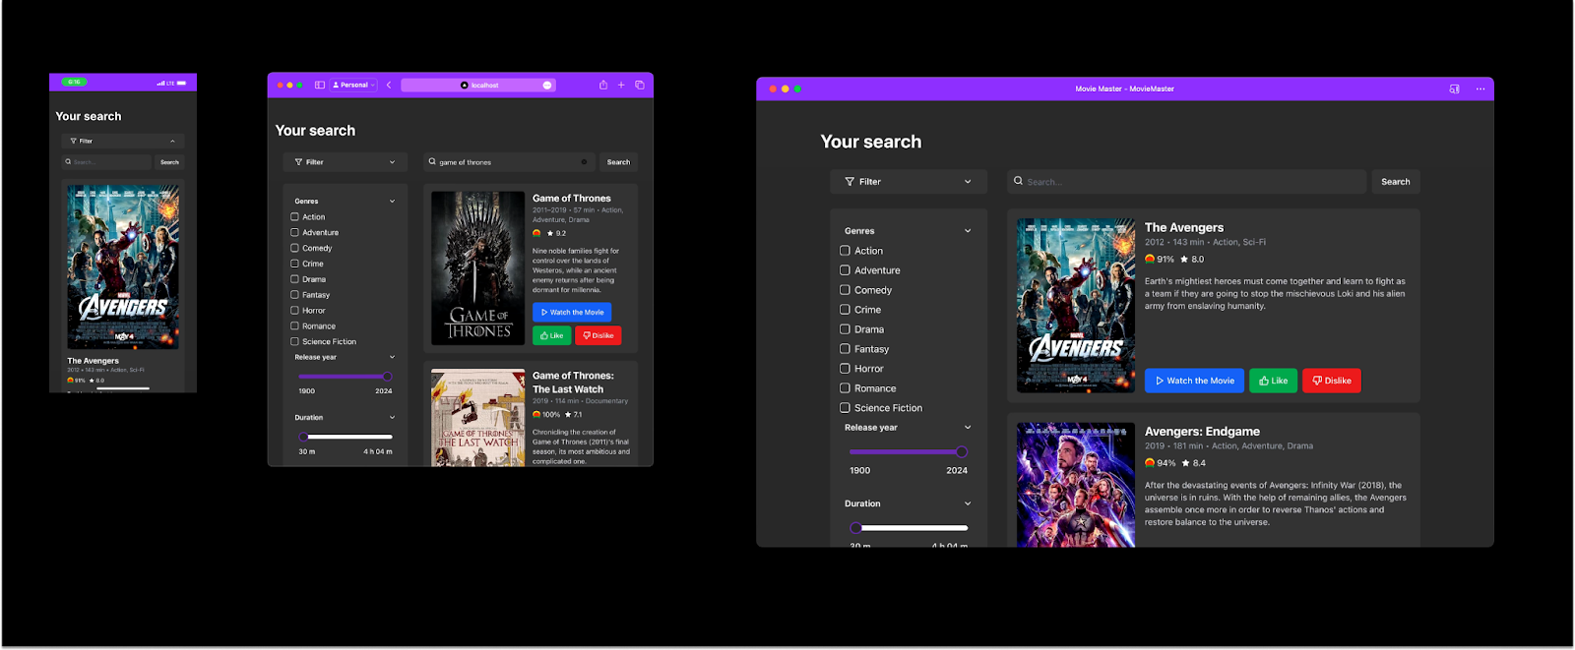
Task: Open new tab with plus icon in browser
Action: click(621, 85)
